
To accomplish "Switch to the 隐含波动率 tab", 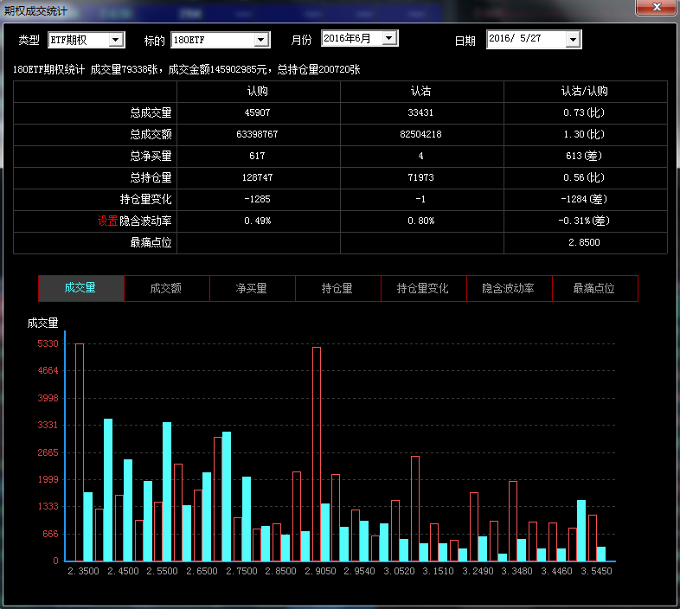I will coord(509,288).
